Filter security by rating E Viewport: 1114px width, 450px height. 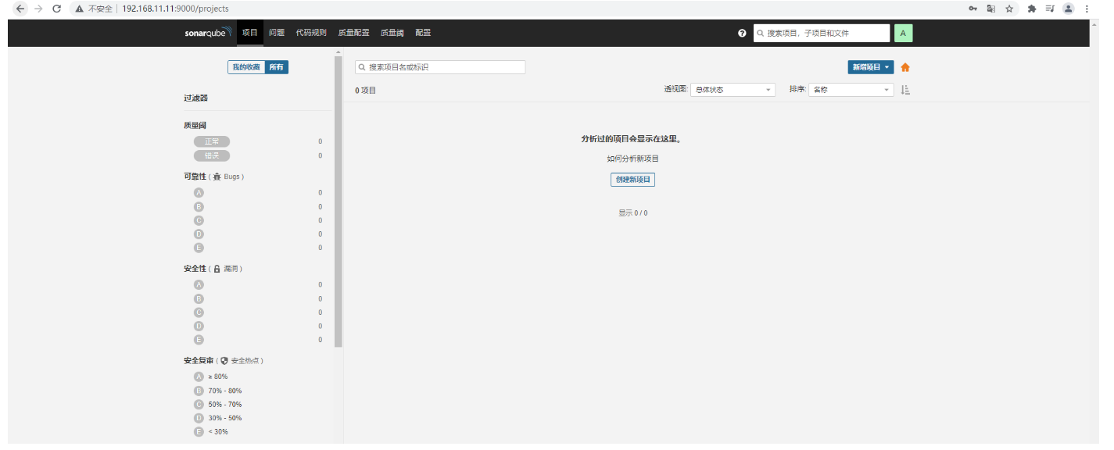pyautogui.click(x=199, y=340)
